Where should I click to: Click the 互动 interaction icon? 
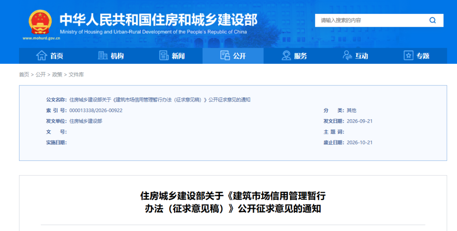347,55
